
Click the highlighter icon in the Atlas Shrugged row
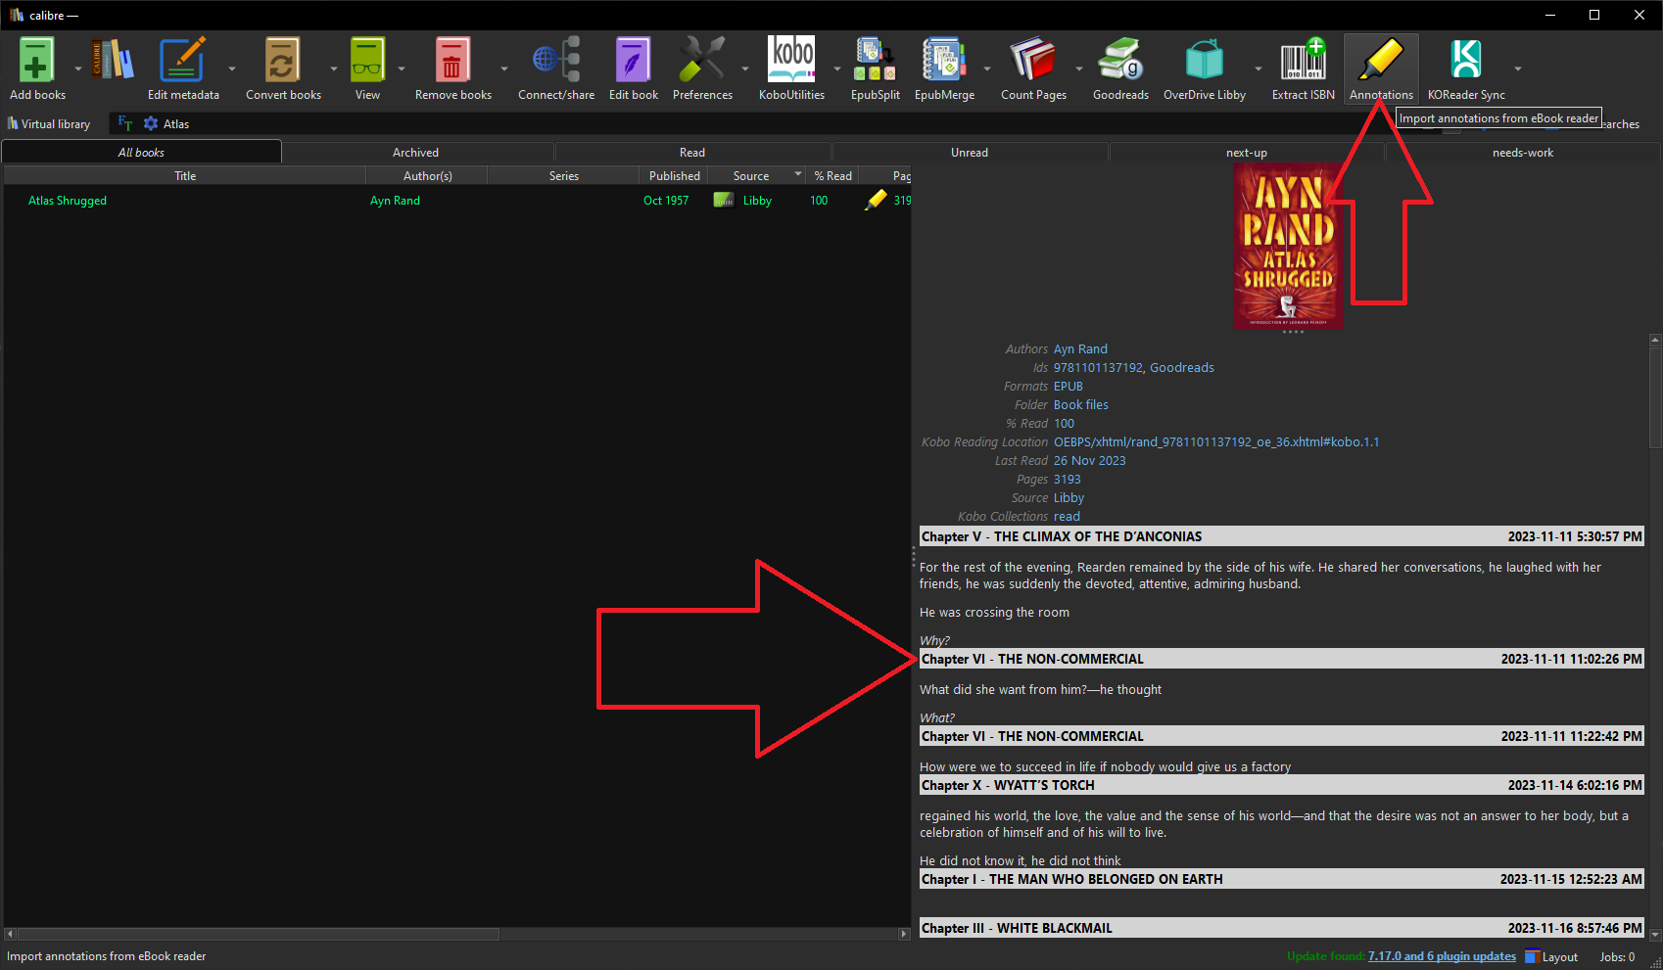point(876,200)
